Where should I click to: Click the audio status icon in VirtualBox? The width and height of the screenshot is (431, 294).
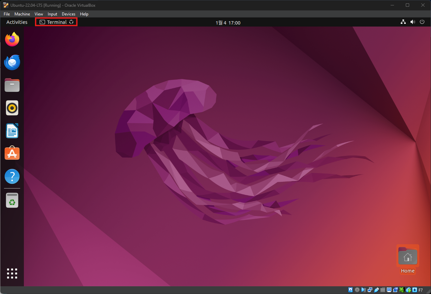click(363, 290)
